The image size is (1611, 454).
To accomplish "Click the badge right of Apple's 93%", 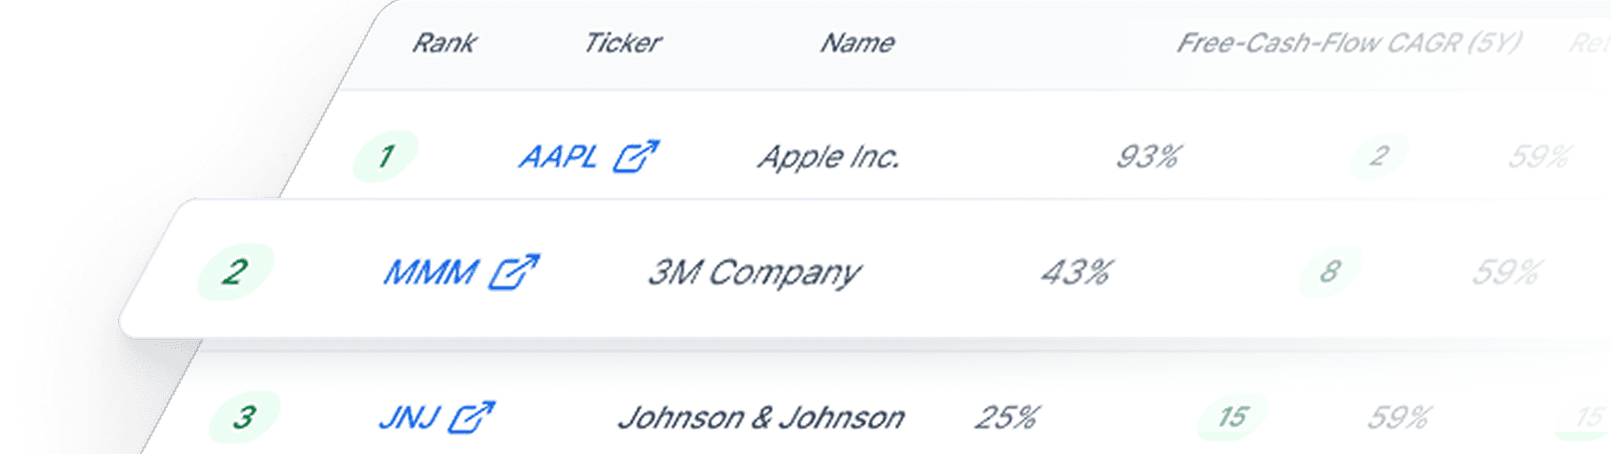I will [1379, 157].
